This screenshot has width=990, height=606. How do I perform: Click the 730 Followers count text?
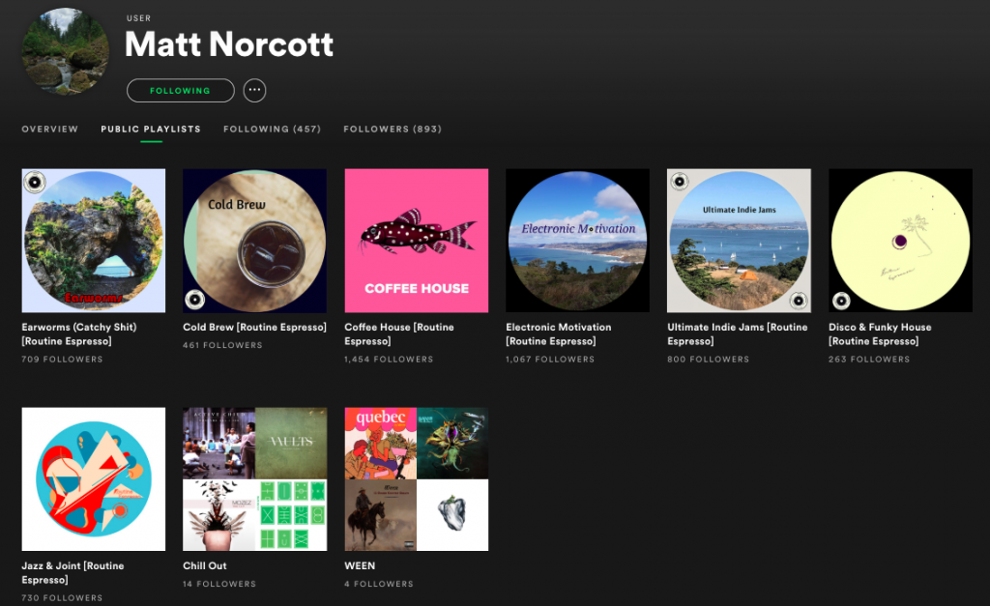tap(63, 598)
